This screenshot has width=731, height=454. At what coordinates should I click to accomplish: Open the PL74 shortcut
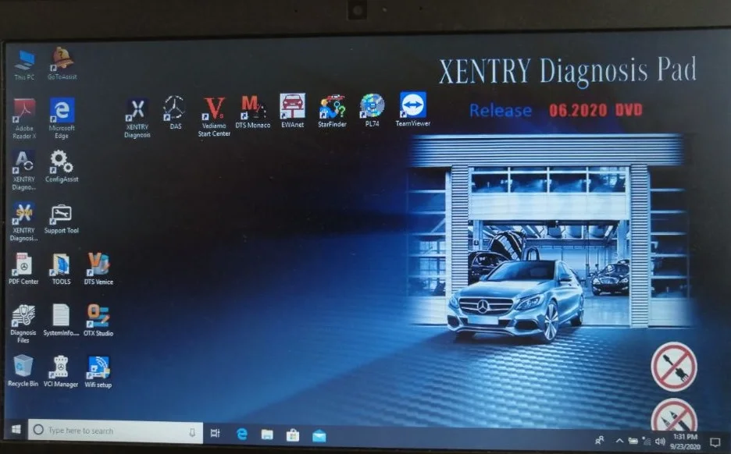click(372, 110)
